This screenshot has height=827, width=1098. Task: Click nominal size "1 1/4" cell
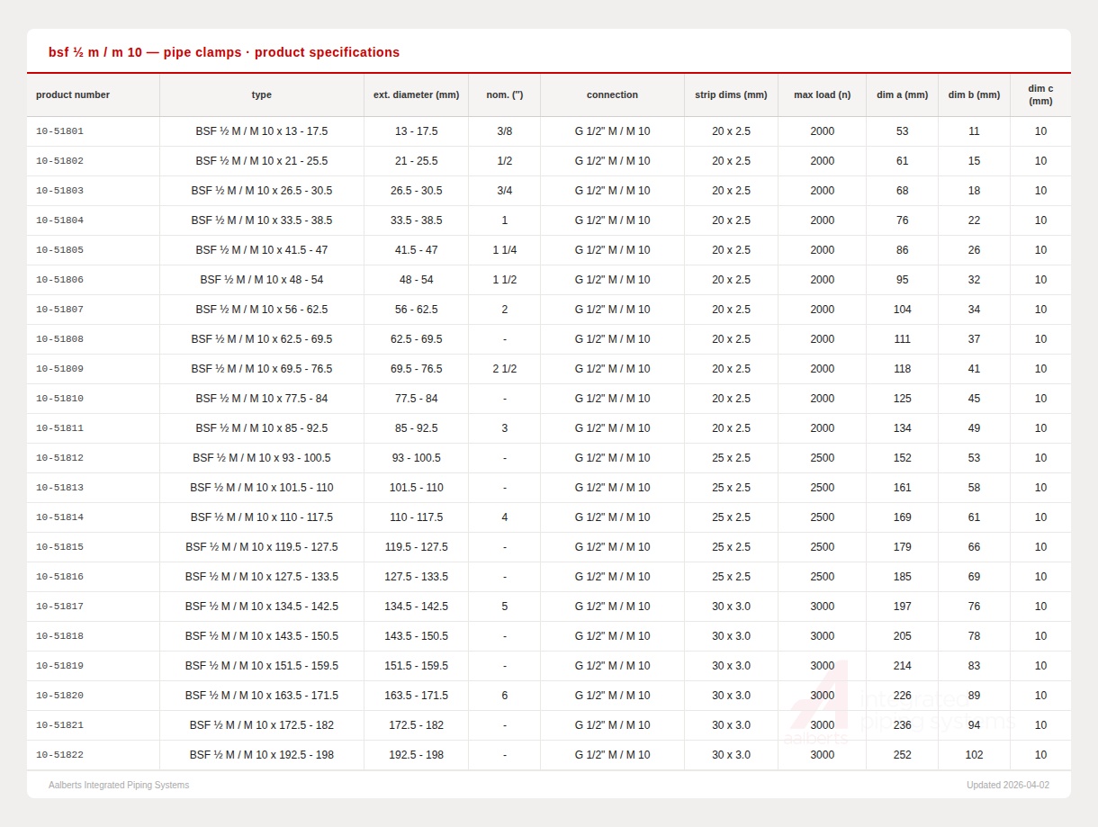click(x=504, y=250)
